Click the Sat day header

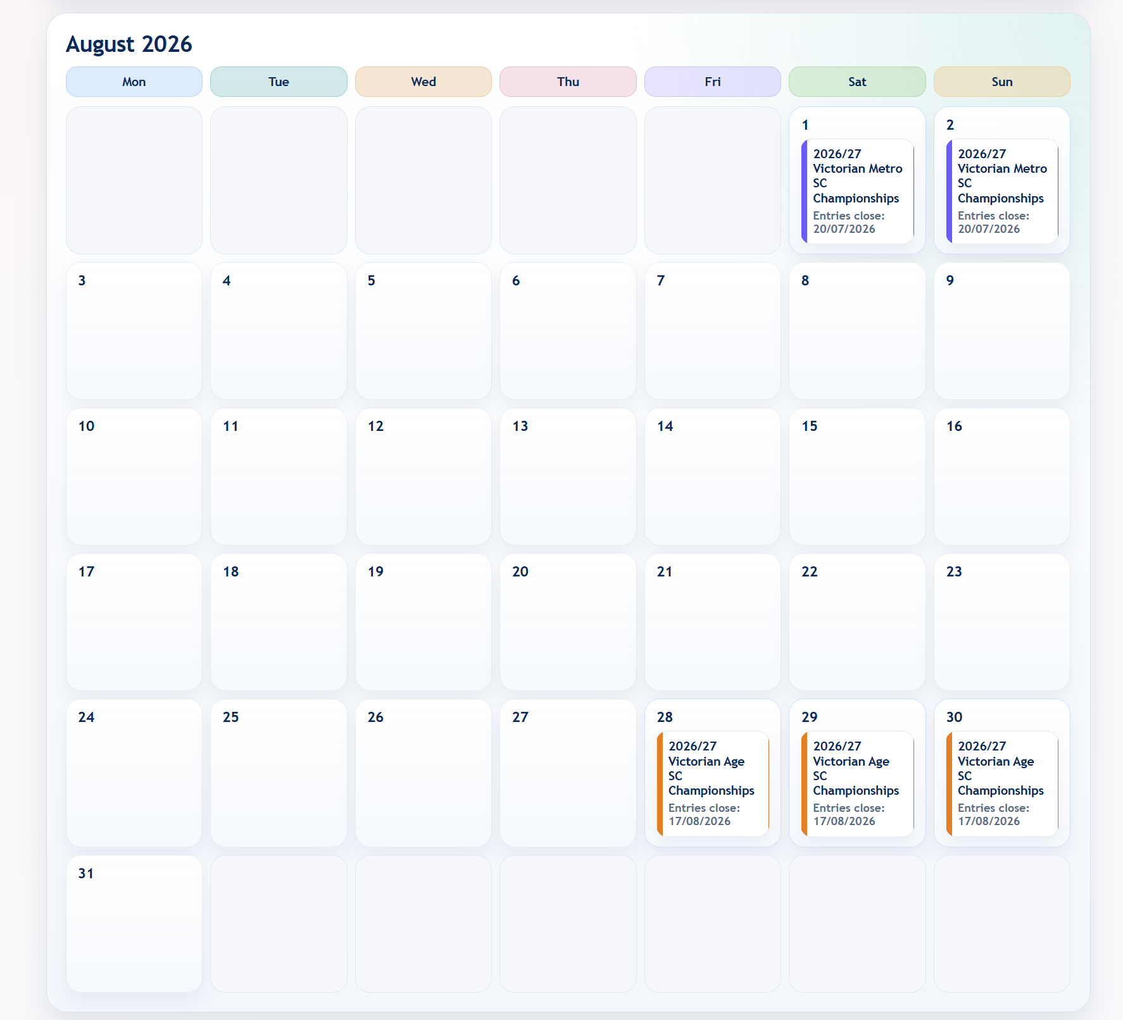[857, 82]
